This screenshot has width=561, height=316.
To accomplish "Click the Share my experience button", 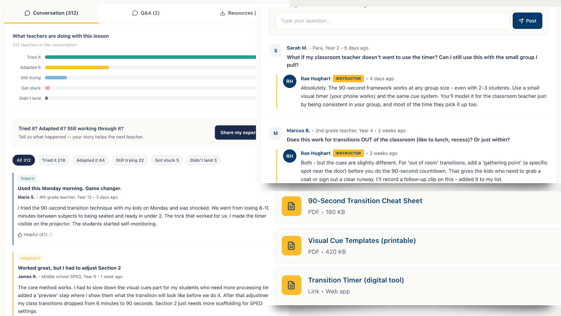I will 236,133.
